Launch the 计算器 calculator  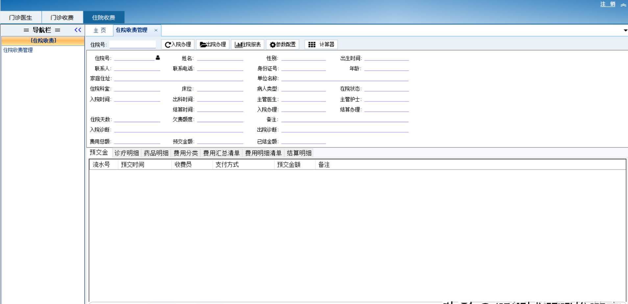(321, 44)
